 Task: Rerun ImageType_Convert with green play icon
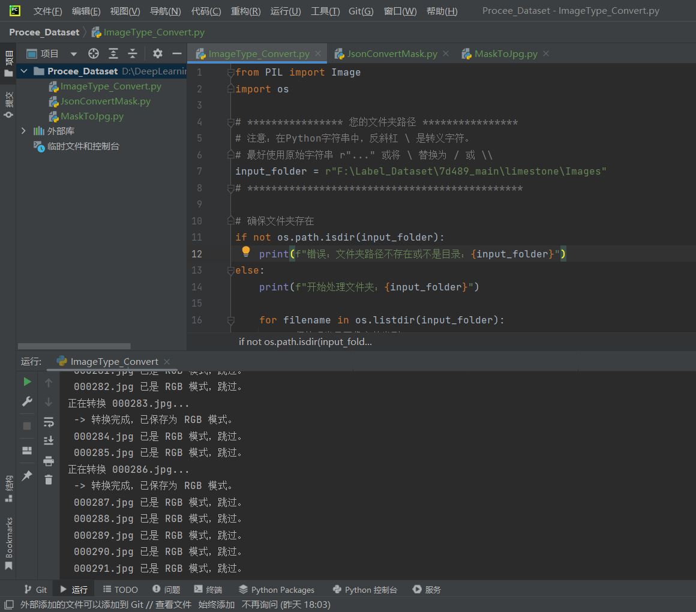coord(27,382)
